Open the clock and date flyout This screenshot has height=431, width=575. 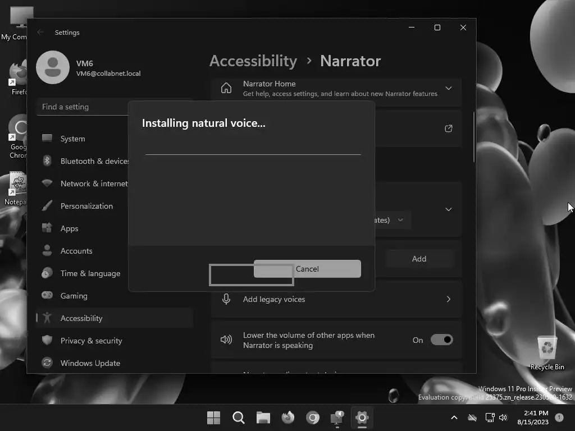pos(533,418)
